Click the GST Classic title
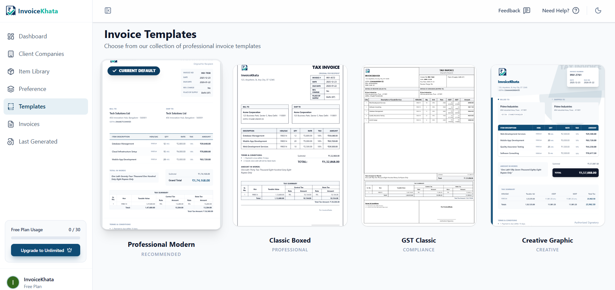Viewport: 615px width, 290px height. coord(419,240)
